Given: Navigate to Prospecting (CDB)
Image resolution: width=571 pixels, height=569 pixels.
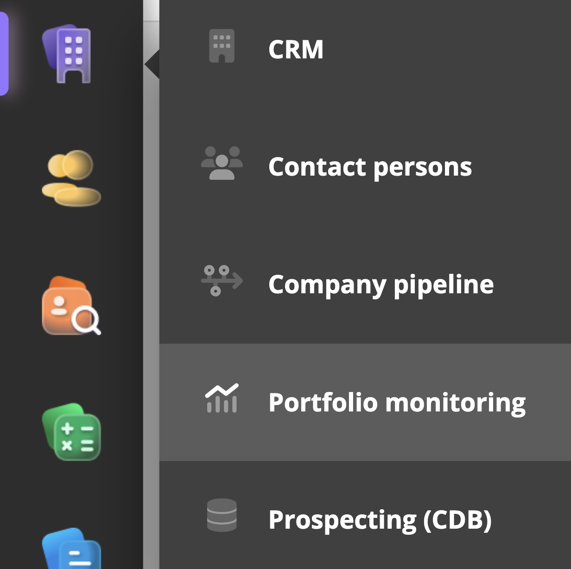Looking at the screenshot, I should tap(380, 520).
